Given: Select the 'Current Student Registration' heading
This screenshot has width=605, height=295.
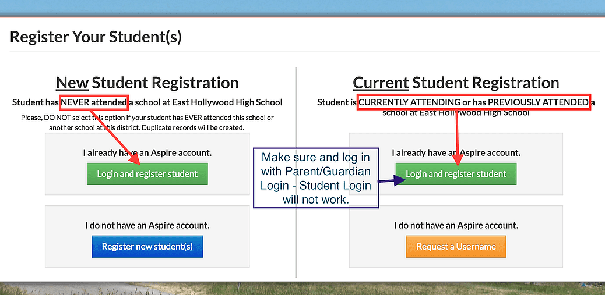Looking at the screenshot, I should point(456,83).
